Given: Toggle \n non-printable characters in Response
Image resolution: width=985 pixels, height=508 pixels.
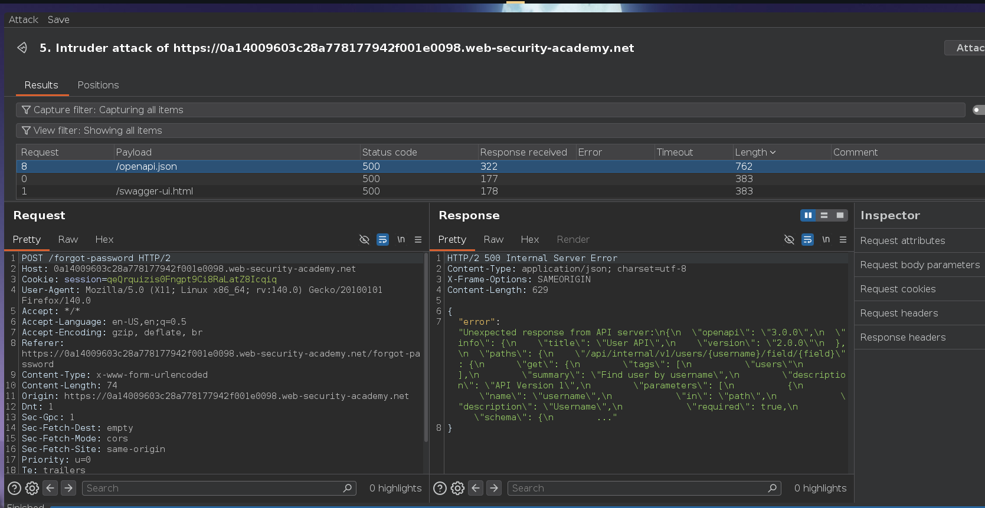Looking at the screenshot, I should tap(826, 239).
